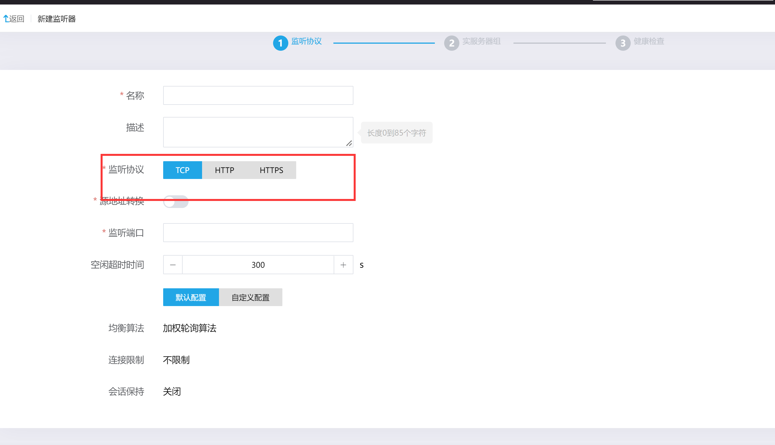Click the description textarea resize handle
The width and height of the screenshot is (775, 445).
pyautogui.click(x=349, y=143)
